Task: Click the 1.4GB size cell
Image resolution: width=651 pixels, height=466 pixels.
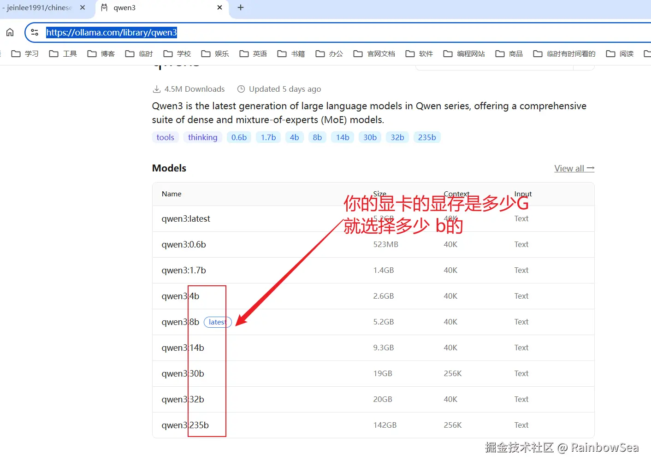Action: click(384, 270)
